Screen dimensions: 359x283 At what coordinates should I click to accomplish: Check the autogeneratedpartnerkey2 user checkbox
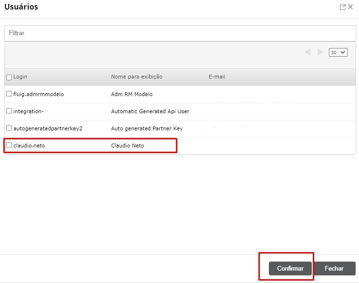[x=9, y=128]
